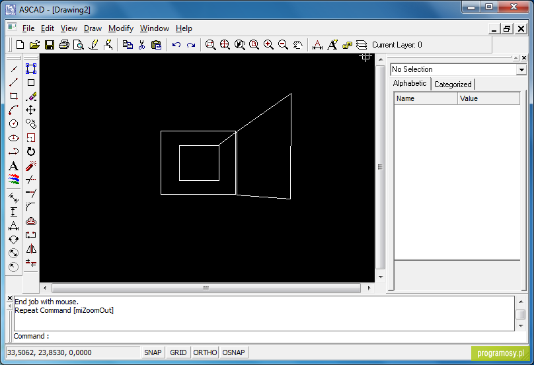The height and width of the screenshot is (365, 534).
Task: Select the Text tool letter A
Action: click(x=14, y=166)
